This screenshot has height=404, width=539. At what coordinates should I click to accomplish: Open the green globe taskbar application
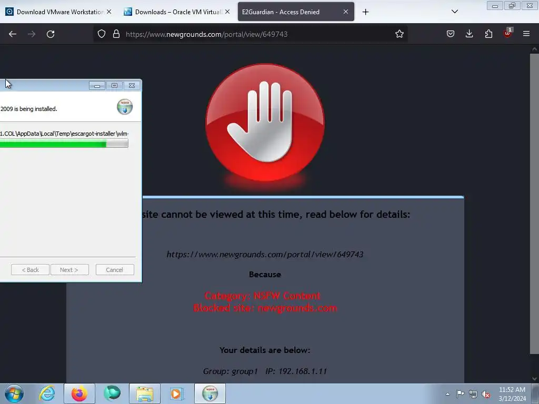pos(112,393)
